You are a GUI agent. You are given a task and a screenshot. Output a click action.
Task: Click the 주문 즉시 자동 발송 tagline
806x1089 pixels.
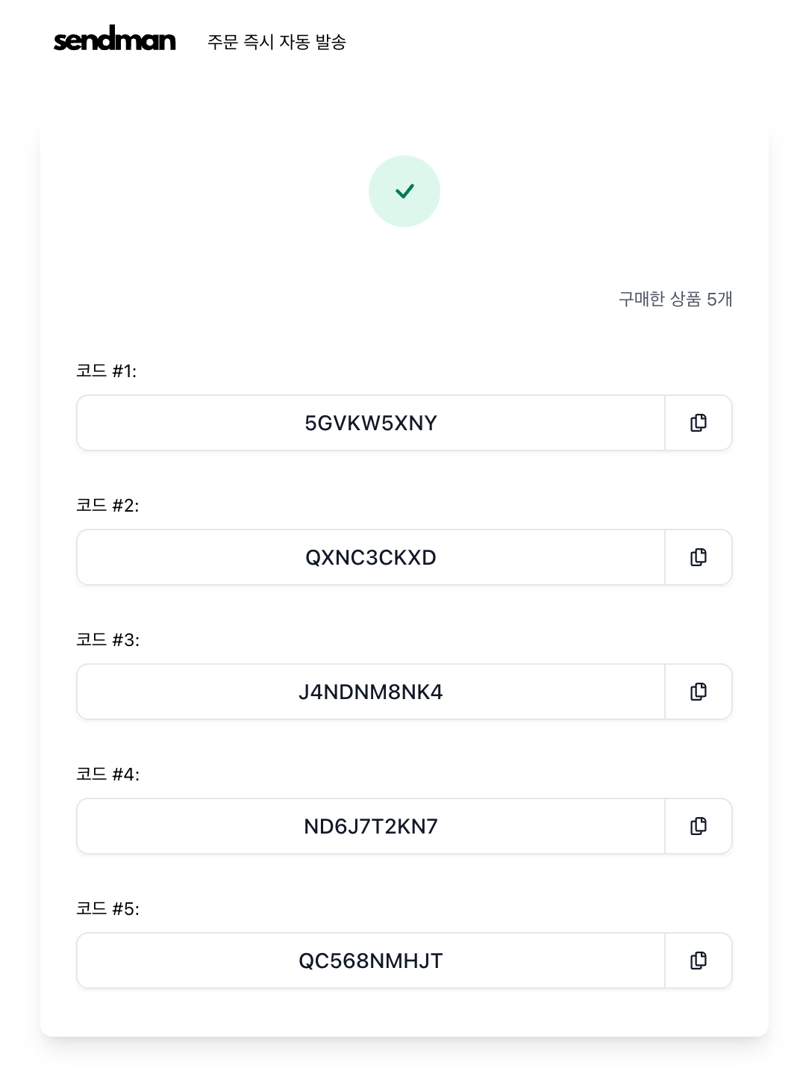[x=276, y=42]
